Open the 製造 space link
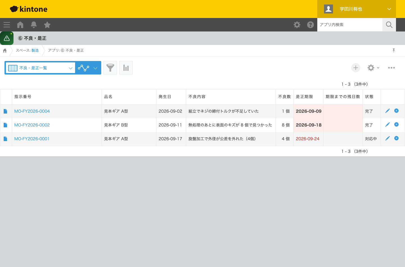 point(35,51)
